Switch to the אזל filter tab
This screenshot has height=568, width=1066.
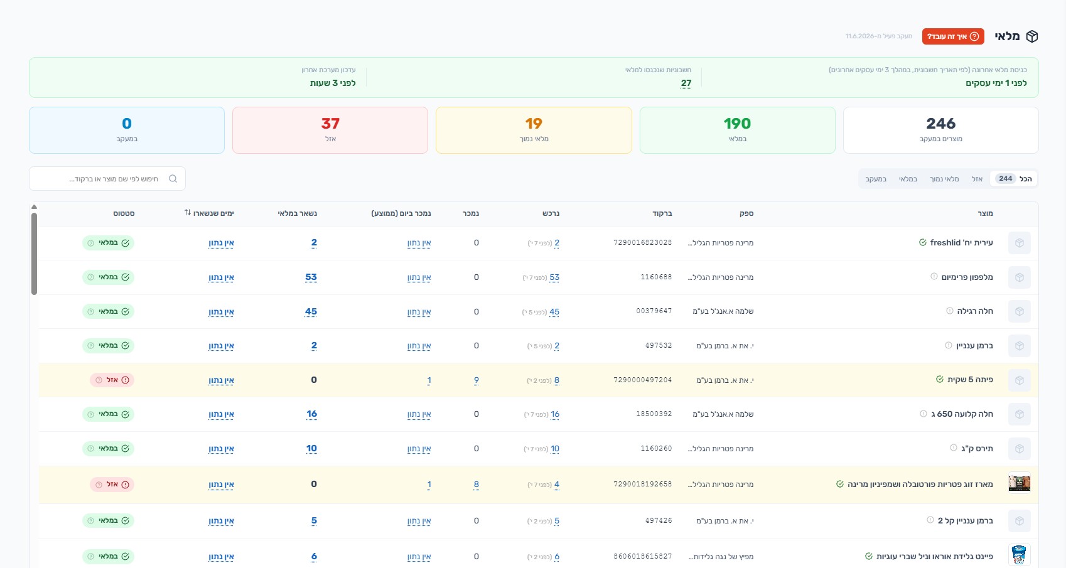coord(977,179)
